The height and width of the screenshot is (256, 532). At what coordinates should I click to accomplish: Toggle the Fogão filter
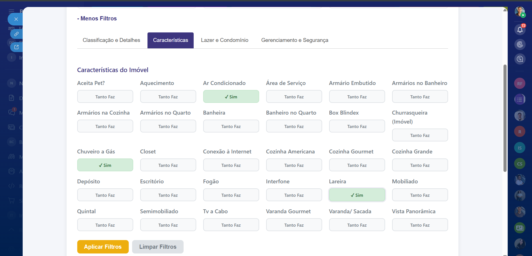pyautogui.click(x=231, y=195)
